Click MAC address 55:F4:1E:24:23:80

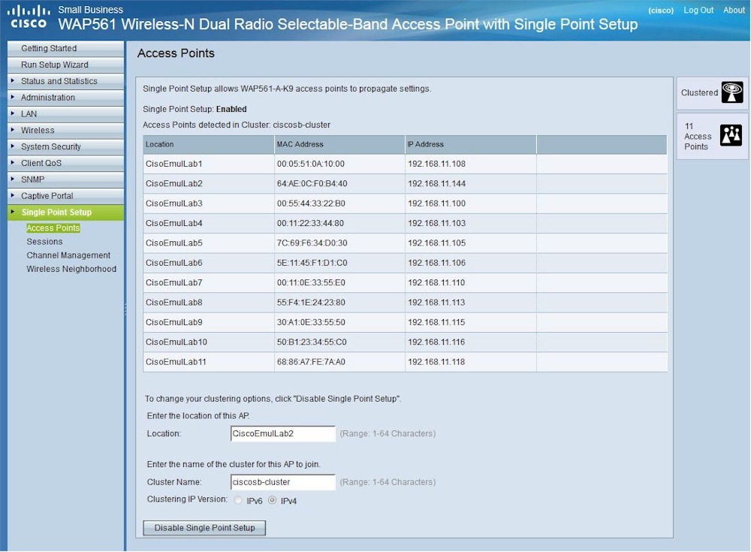pos(311,303)
